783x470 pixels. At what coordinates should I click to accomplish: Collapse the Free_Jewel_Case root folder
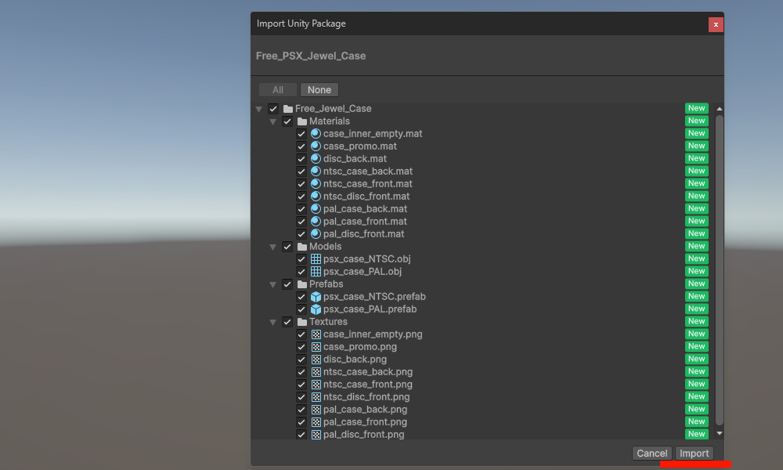tap(259, 109)
